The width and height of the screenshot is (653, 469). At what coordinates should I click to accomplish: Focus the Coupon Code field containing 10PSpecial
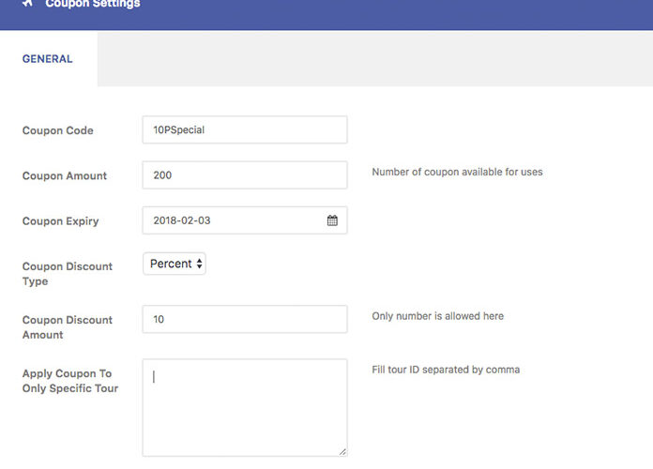[x=244, y=129]
